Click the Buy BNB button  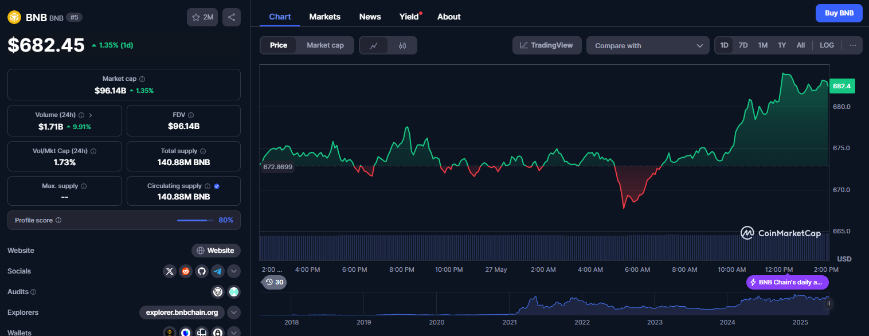click(839, 13)
